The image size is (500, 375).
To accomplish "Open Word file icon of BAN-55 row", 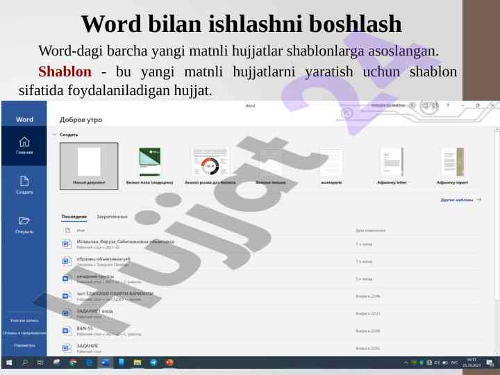I will [x=67, y=331].
